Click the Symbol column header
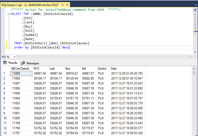This screenshot has width=198, height=136. [x=103, y=69]
